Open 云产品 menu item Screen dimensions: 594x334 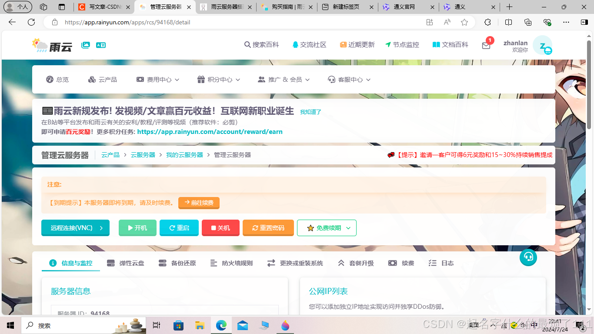tap(103, 80)
